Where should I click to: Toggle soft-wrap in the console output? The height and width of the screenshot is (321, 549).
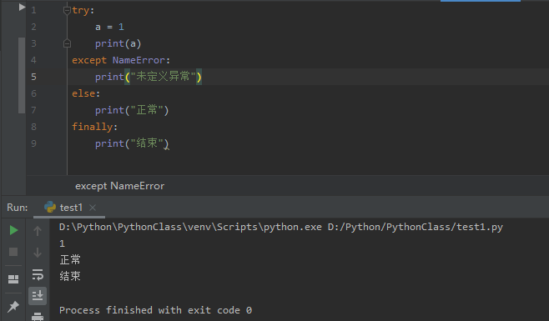tap(38, 275)
